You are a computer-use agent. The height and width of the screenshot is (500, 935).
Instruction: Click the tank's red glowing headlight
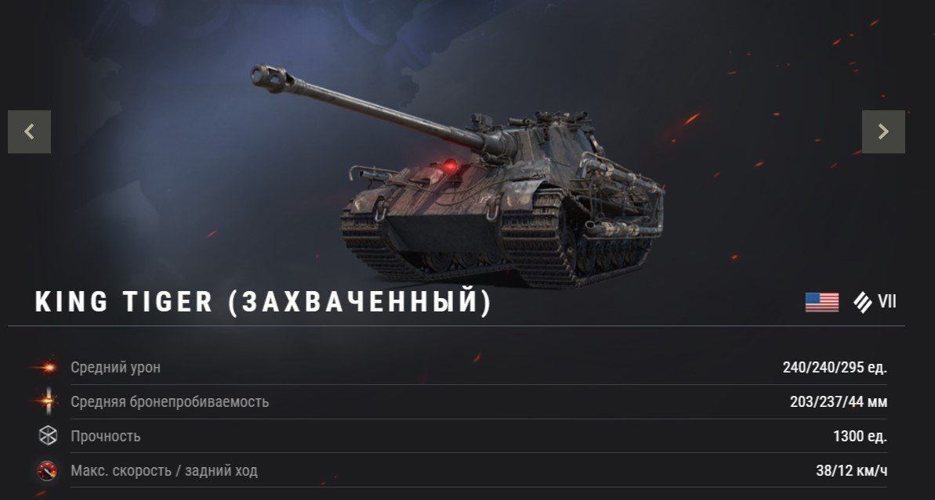pyautogui.click(x=450, y=166)
